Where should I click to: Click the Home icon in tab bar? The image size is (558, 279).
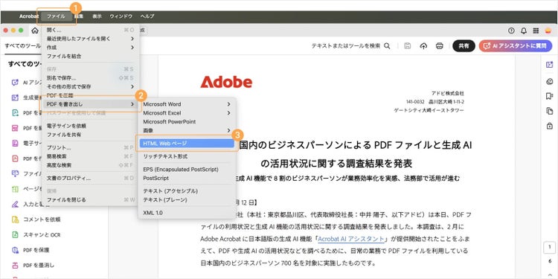point(35,31)
